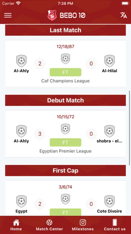Tap the Al-Hilal team crest
Screen dimensions: 131x234
[110, 61]
